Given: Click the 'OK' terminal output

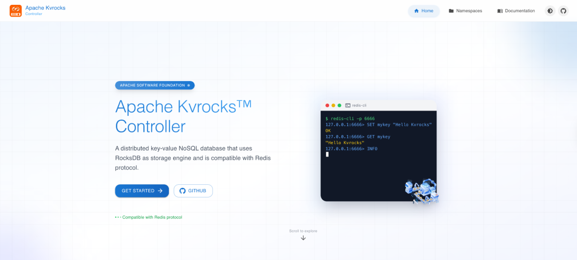Looking at the screenshot, I should pyautogui.click(x=328, y=131).
